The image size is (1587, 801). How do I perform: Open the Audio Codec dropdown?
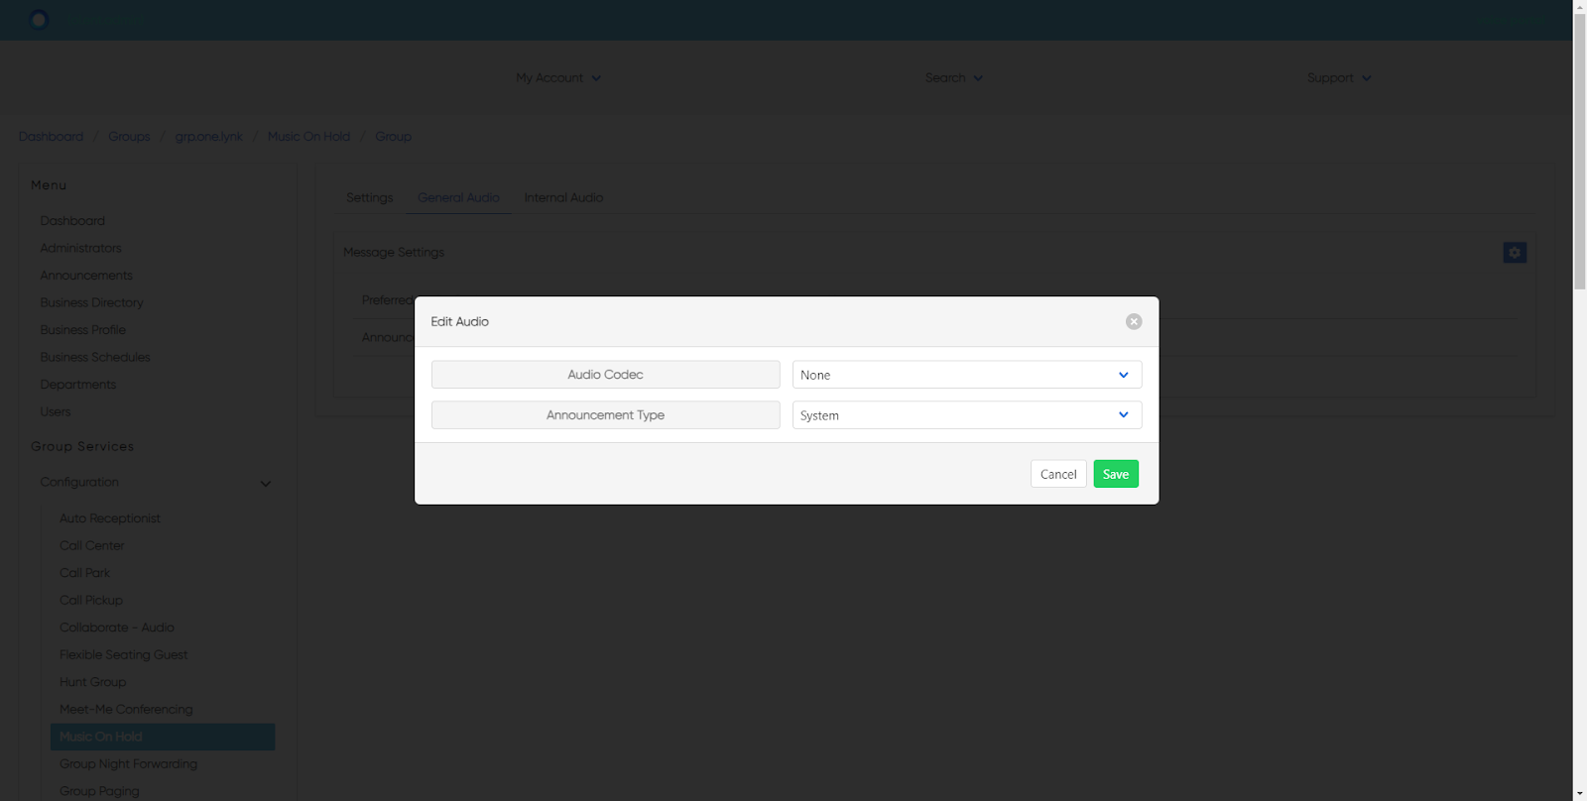click(x=967, y=375)
